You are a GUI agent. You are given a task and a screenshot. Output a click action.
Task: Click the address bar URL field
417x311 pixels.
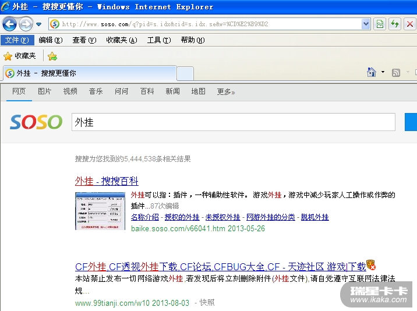[x=210, y=24]
